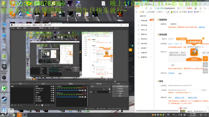Adjust microphone/Aux volume slider
The height and width of the screenshot is (117, 209).
coord(69,97)
